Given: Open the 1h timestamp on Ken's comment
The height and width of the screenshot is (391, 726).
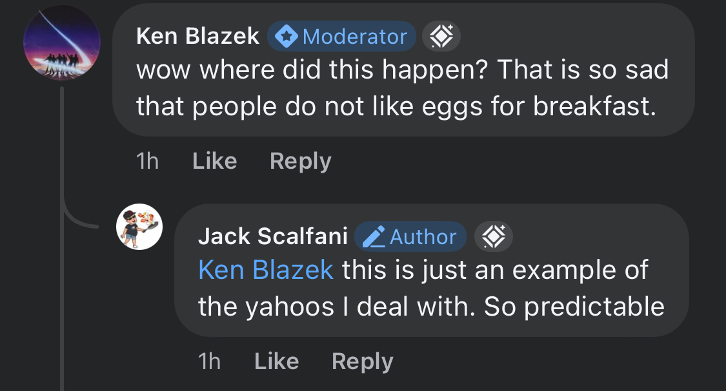Looking at the screenshot, I should 147,161.
